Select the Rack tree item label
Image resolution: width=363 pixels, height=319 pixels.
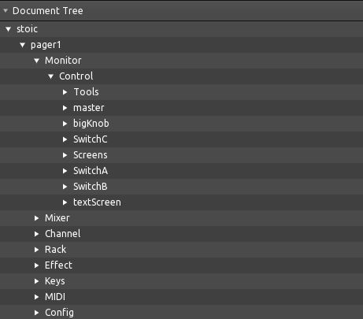point(56,250)
